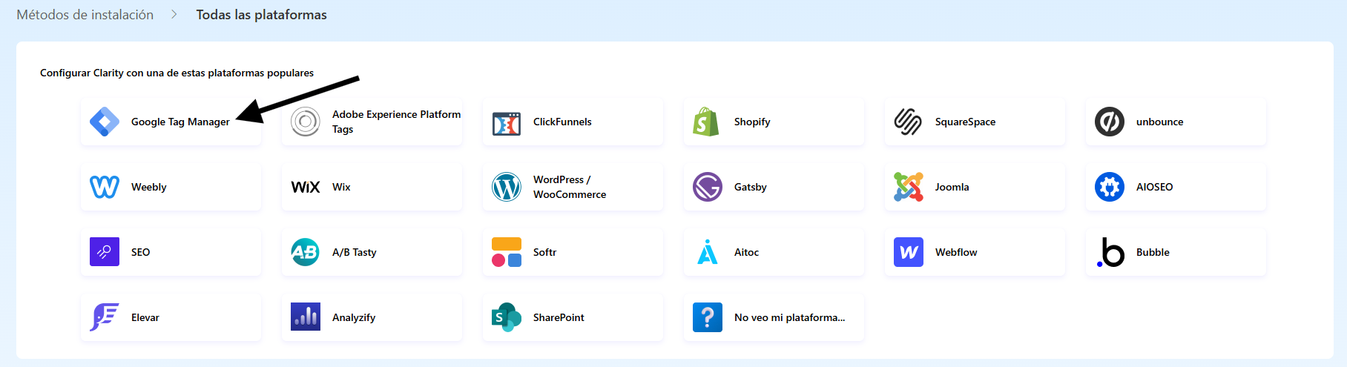Go back to Métodos de instalación breadcrumb
The image size is (1347, 367).
point(85,15)
